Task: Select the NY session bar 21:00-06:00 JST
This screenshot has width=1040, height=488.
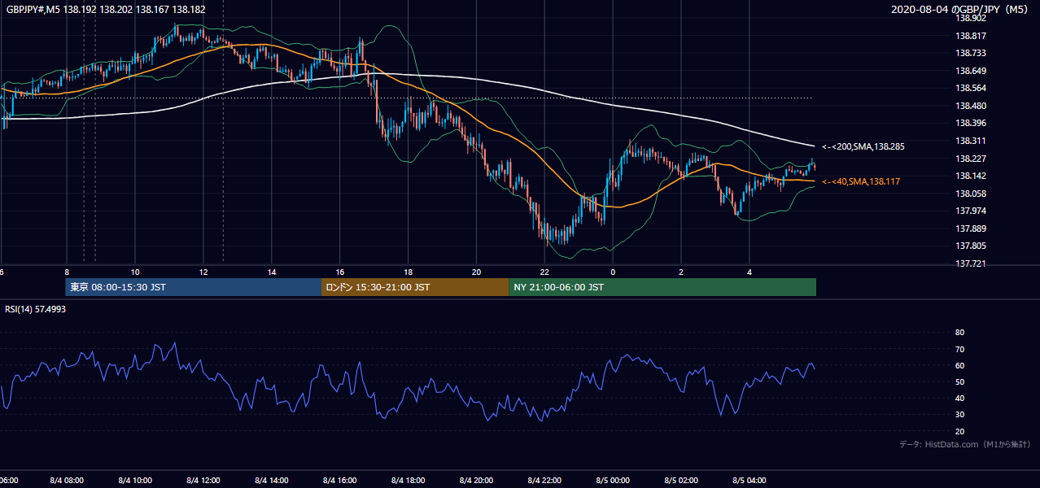Action: (x=662, y=287)
